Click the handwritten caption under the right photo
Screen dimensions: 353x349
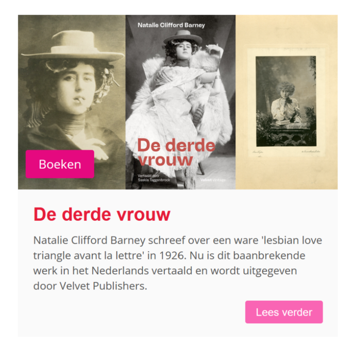pos(286,152)
